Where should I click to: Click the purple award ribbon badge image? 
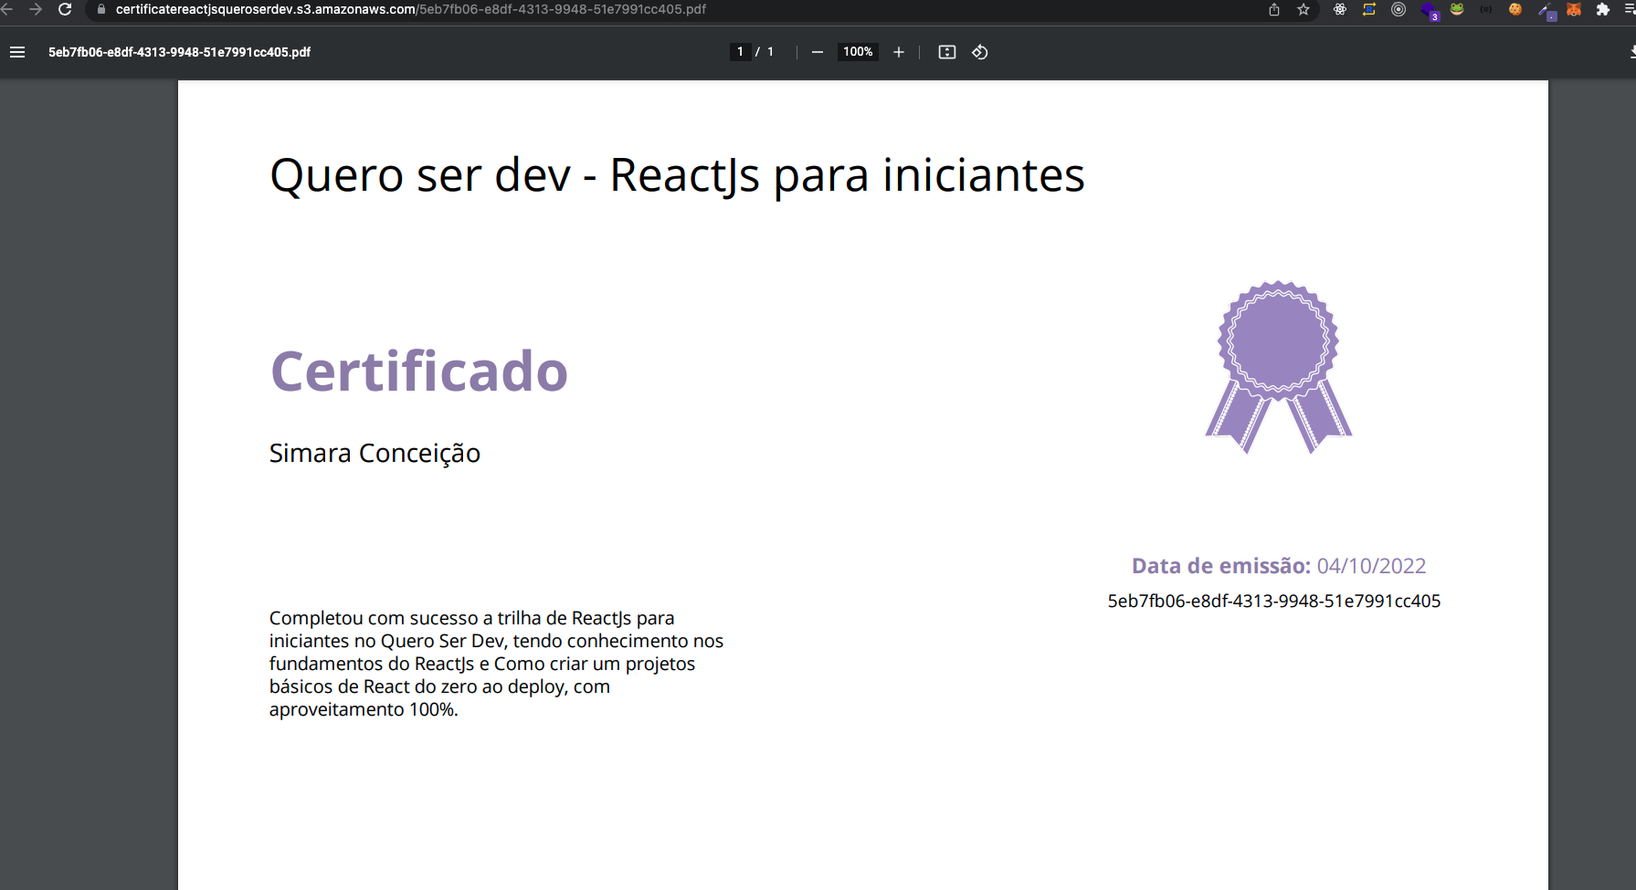pos(1279,367)
